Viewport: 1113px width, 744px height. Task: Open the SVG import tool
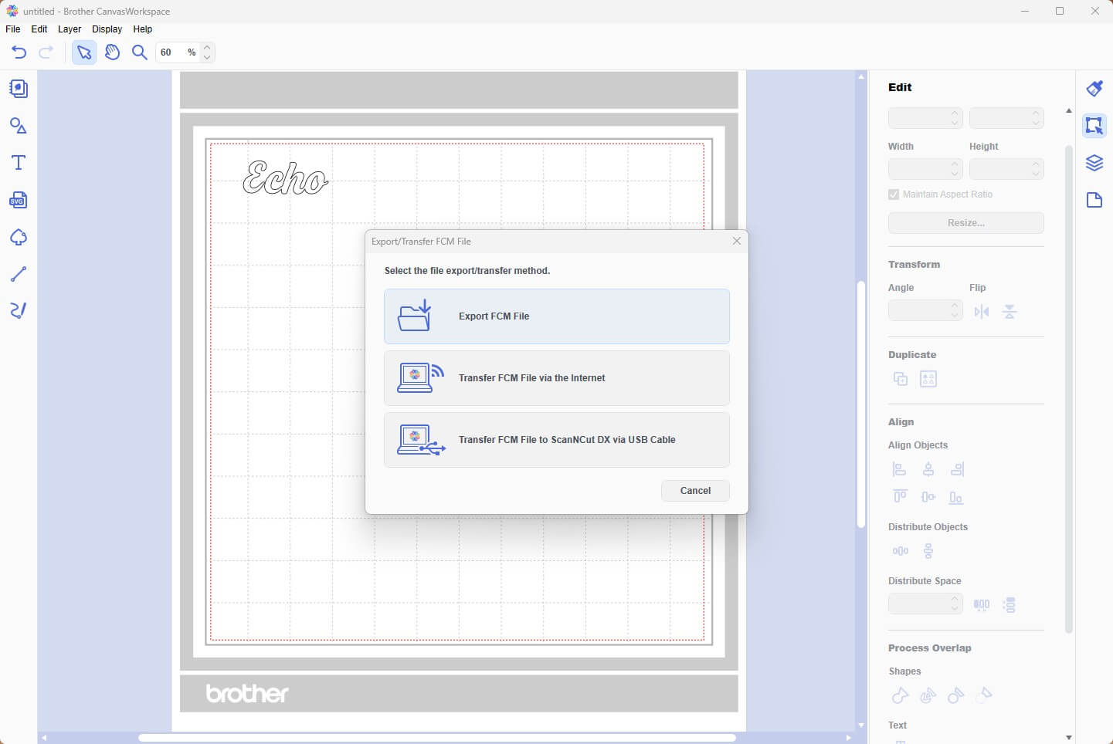point(18,200)
